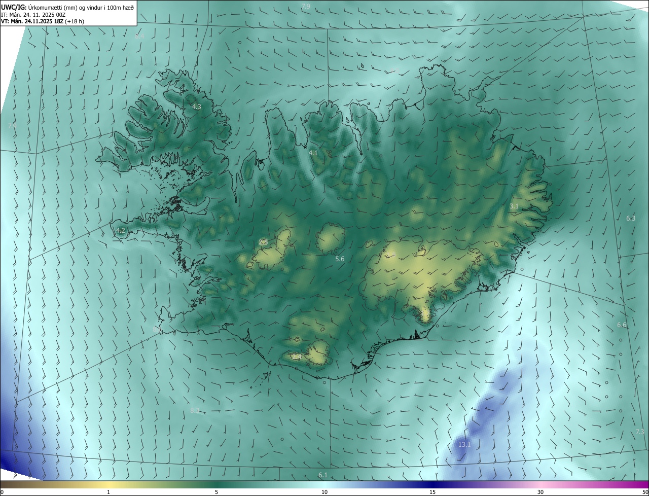The height and width of the screenshot is (496, 649).
Task: Click the title text "Úrkomumætti (mm) og vindur í 100m hæð"
Action: (82, 7)
